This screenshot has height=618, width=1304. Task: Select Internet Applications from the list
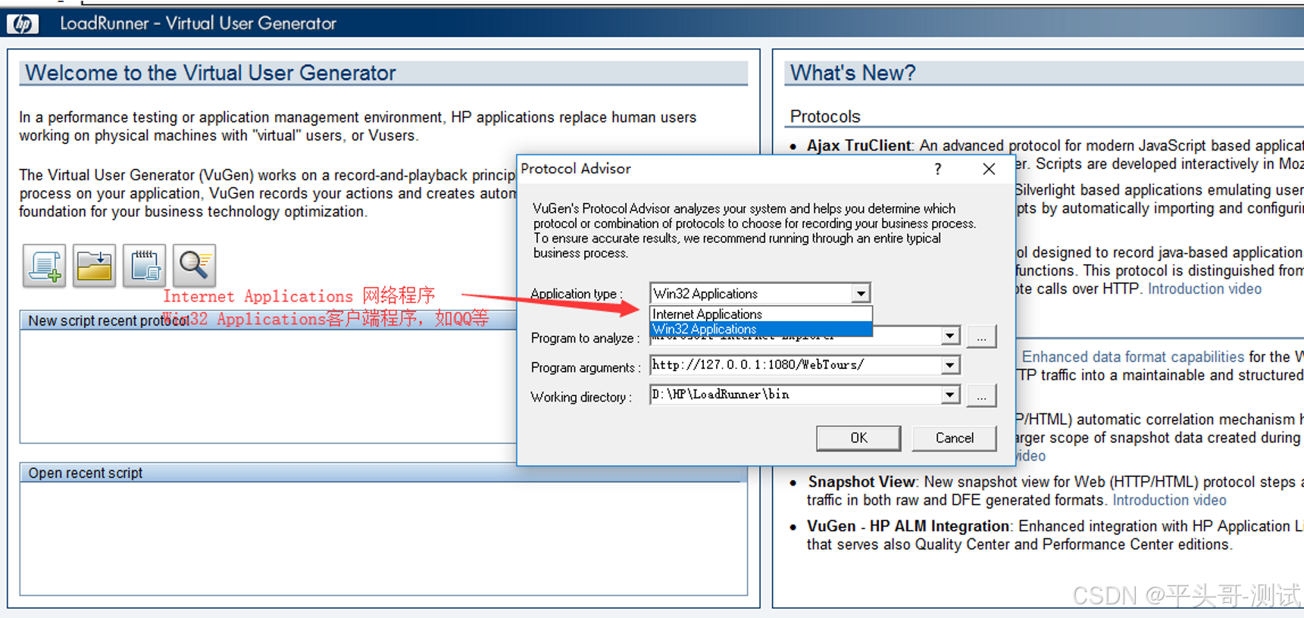click(x=761, y=314)
